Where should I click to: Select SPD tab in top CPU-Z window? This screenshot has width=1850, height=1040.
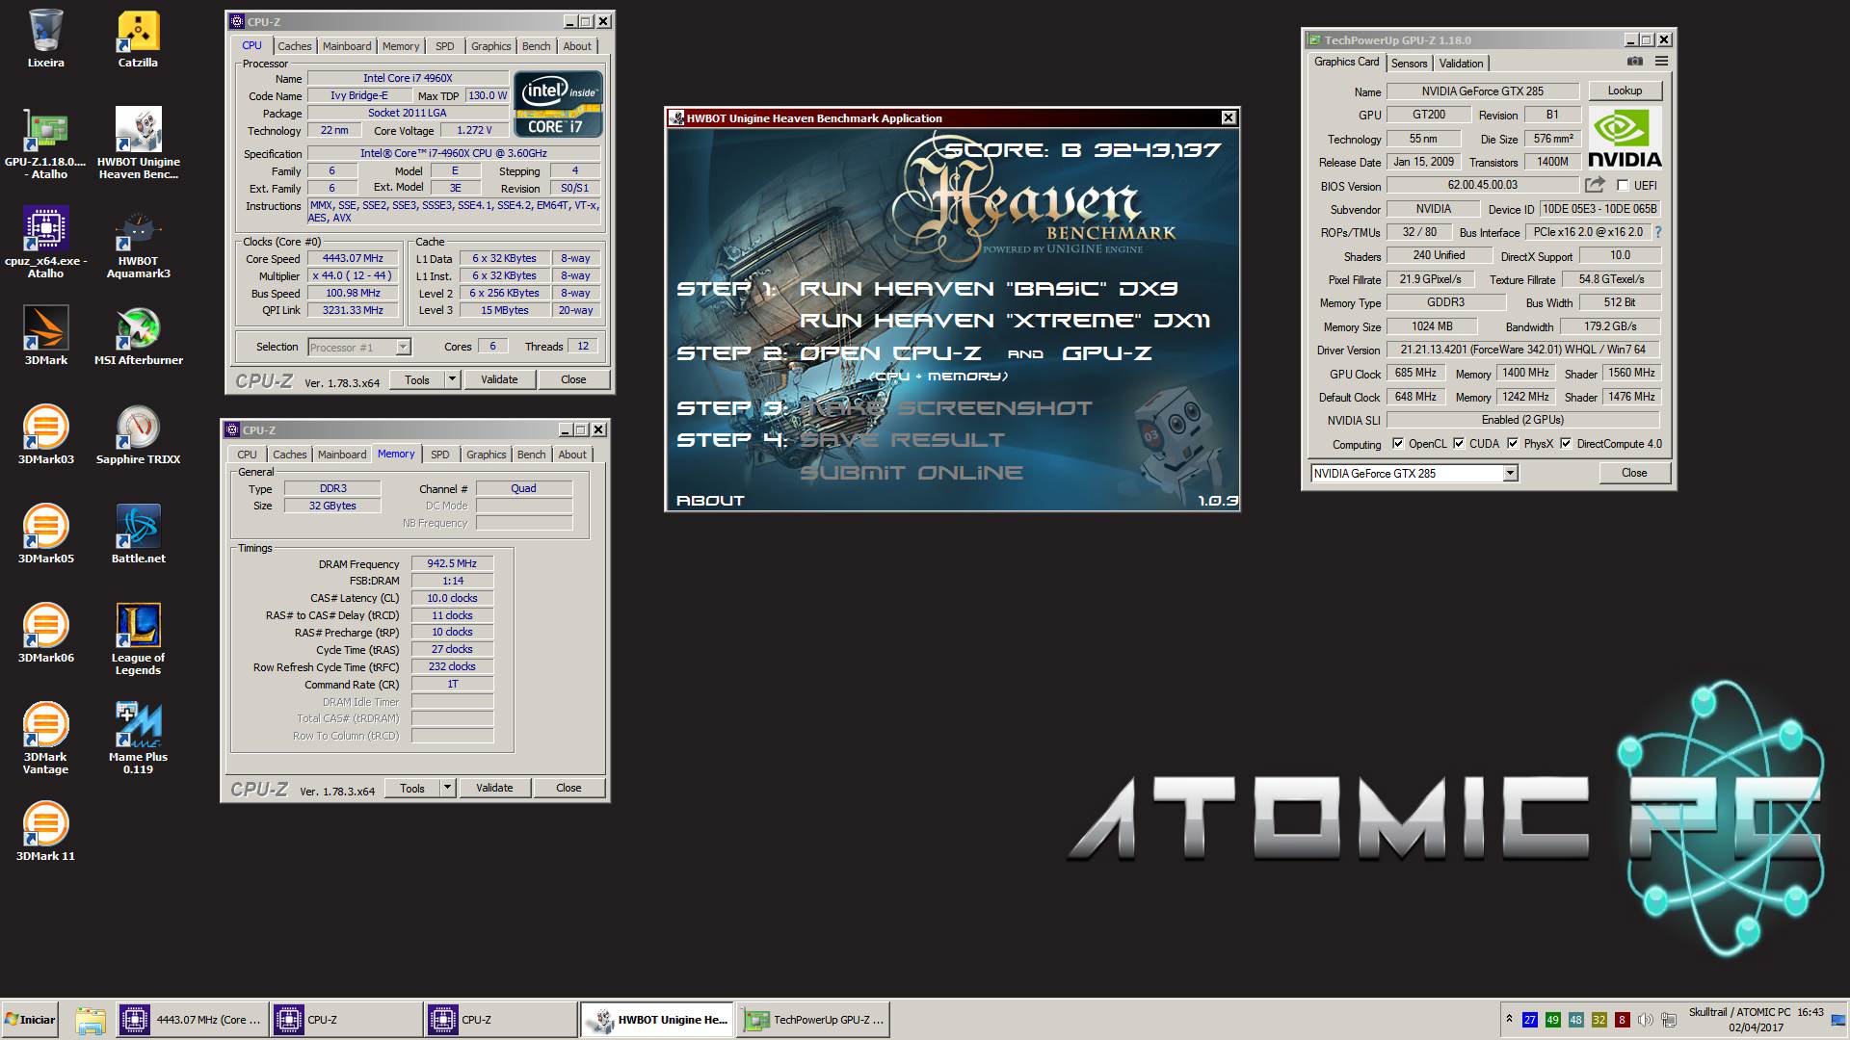444,46
